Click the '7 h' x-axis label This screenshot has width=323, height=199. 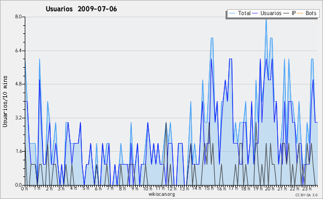coord(110,188)
